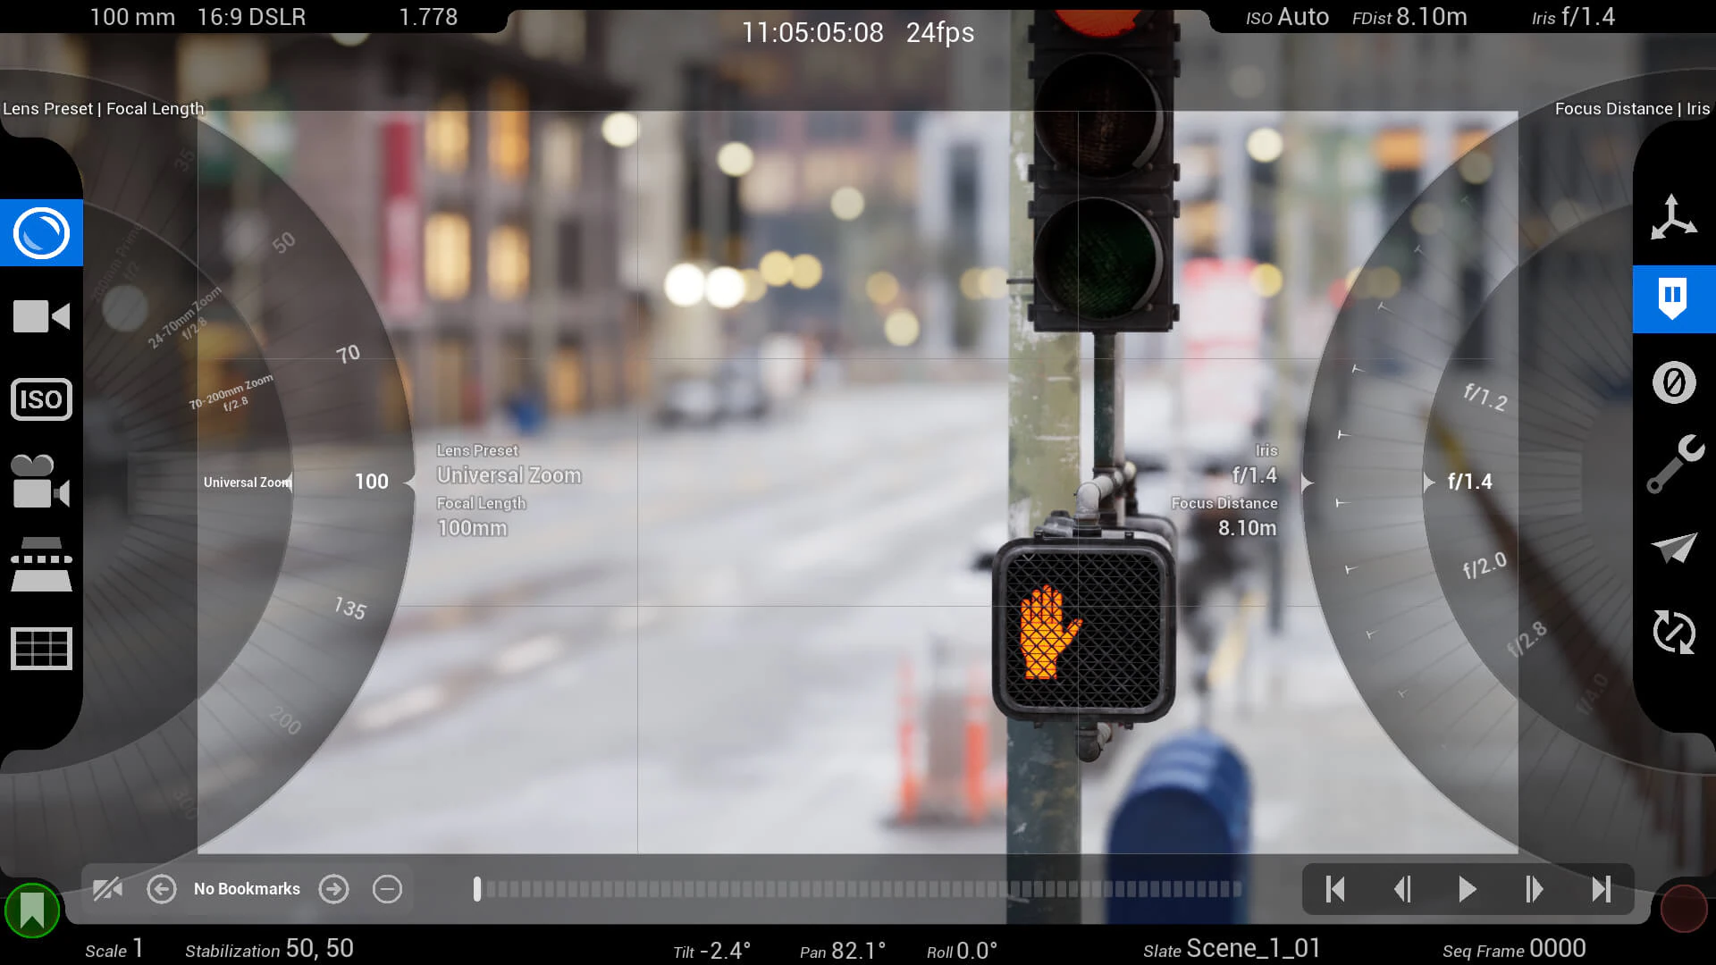Toggle the green bookmark flag
Image resolution: width=1716 pixels, height=965 pixels.
[x=32, y=910]
